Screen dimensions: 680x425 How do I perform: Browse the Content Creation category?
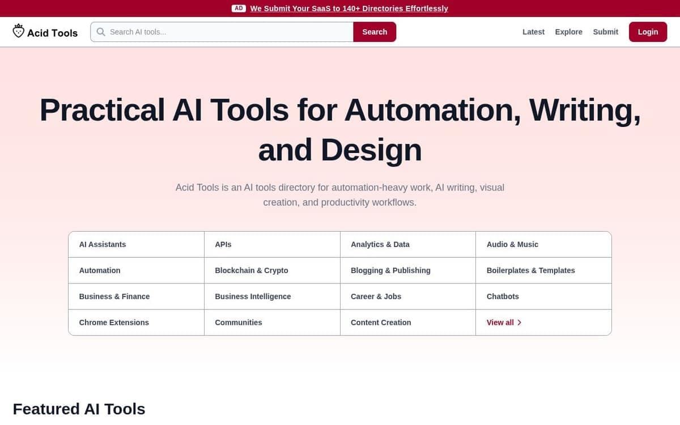click(408, 322)
